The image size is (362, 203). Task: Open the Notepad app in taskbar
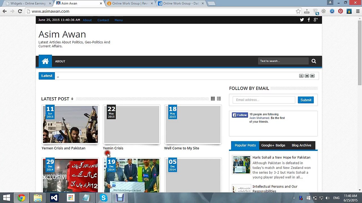click(87, 198)
